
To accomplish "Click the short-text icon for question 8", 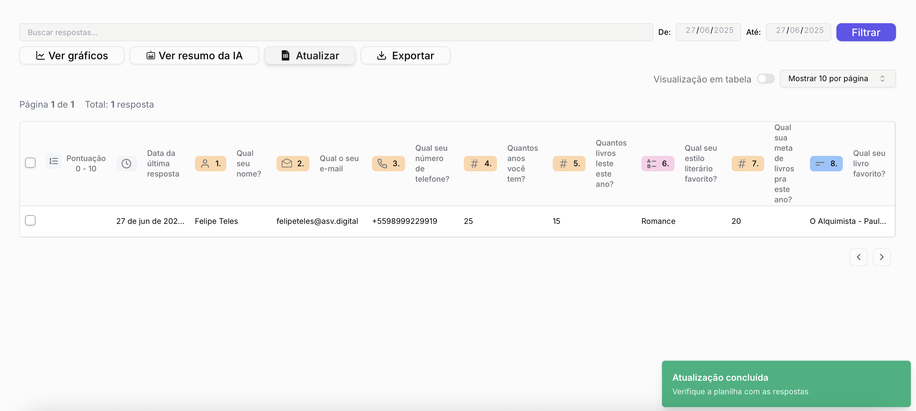I will point(820,163).
